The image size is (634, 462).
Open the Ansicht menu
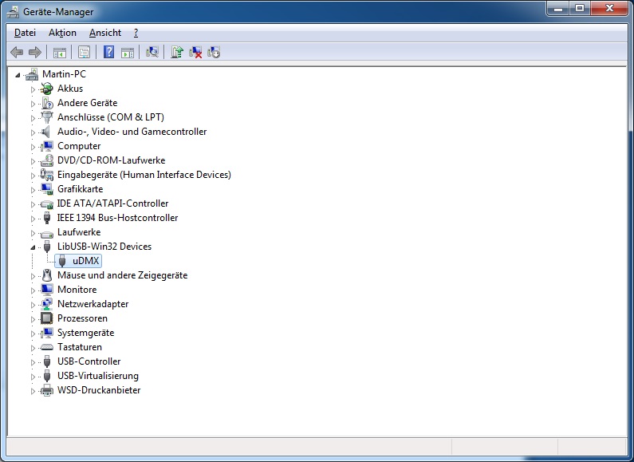pos(105,33)
